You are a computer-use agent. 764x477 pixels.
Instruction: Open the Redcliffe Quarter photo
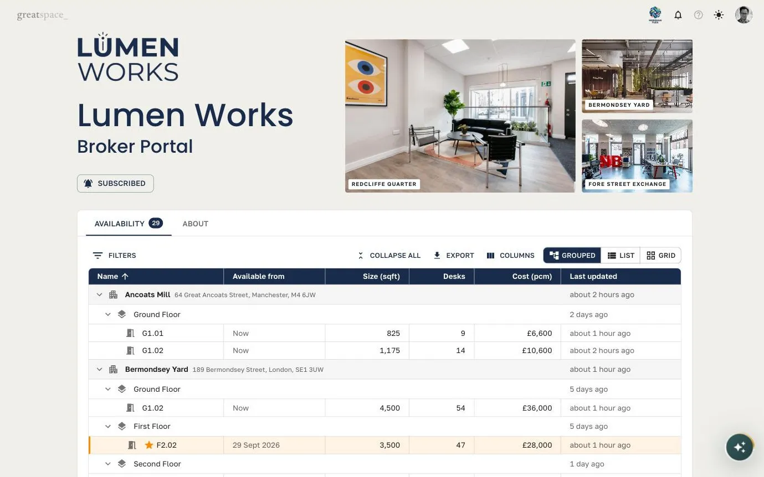click(x=460, y=116)
